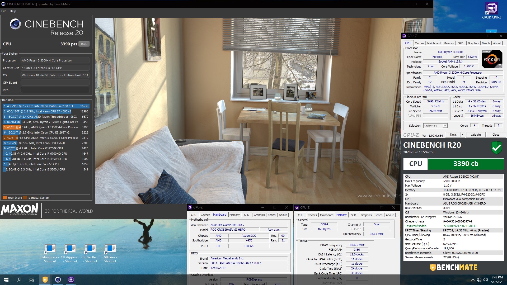Click the BenchMate logo at bottom
This screenshot has height=285, width=507.
tap(454, 268)
